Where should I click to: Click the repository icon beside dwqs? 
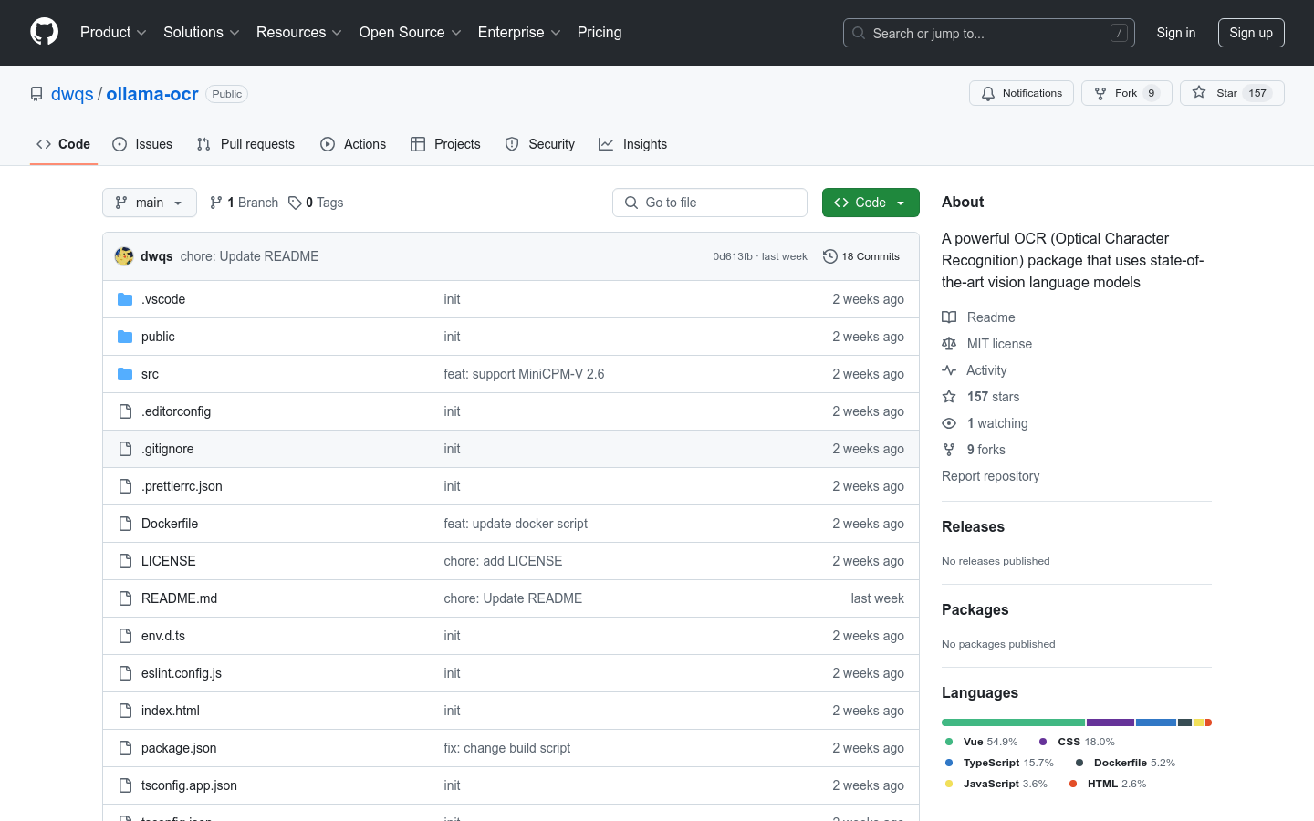[x=36, y=94]
